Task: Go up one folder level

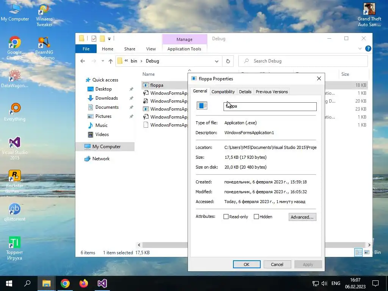Action: (111, 61)
